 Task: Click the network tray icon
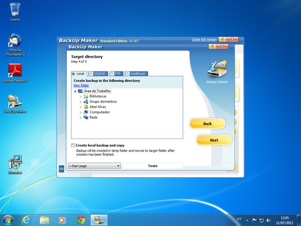pyautogui.click(x=262, y=220)
